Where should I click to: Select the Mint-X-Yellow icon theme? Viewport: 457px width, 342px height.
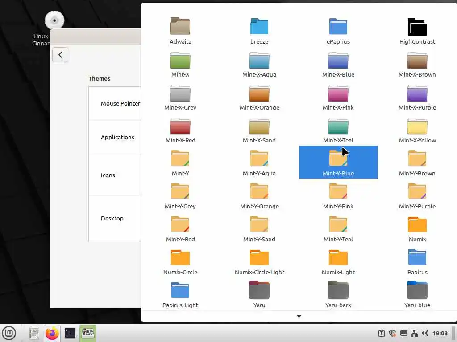click(417, 129)
